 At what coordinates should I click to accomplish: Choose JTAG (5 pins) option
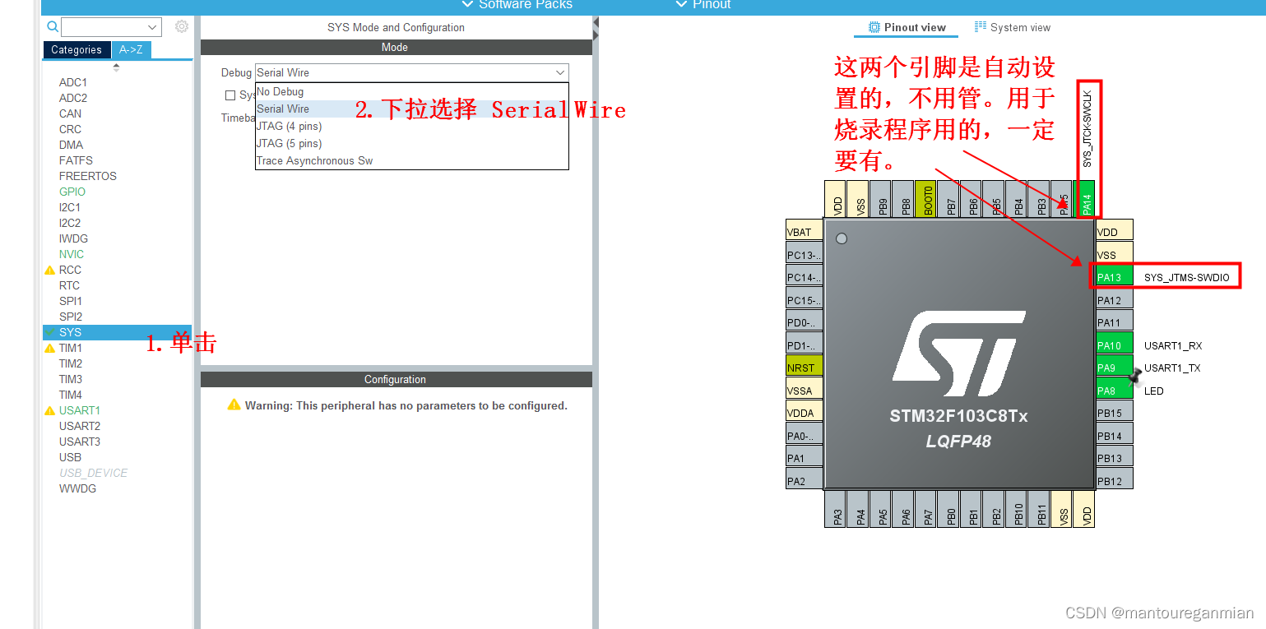412,143
